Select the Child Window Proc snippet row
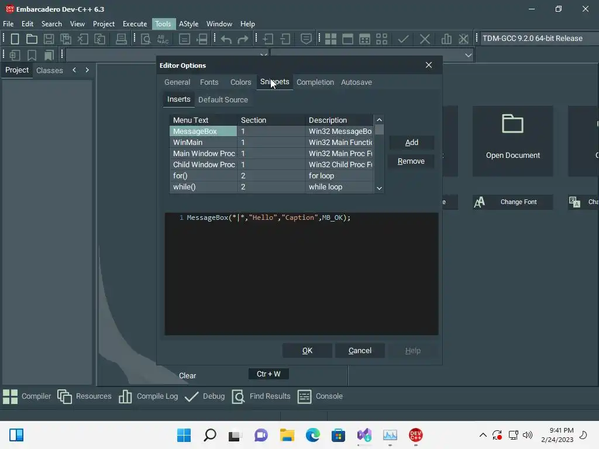 tap(271, 164)
